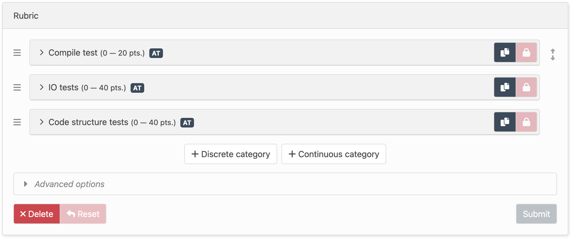Copy the Code structure tests category
The height and width of the screenshot is (240, 571).
coord(505,122)
